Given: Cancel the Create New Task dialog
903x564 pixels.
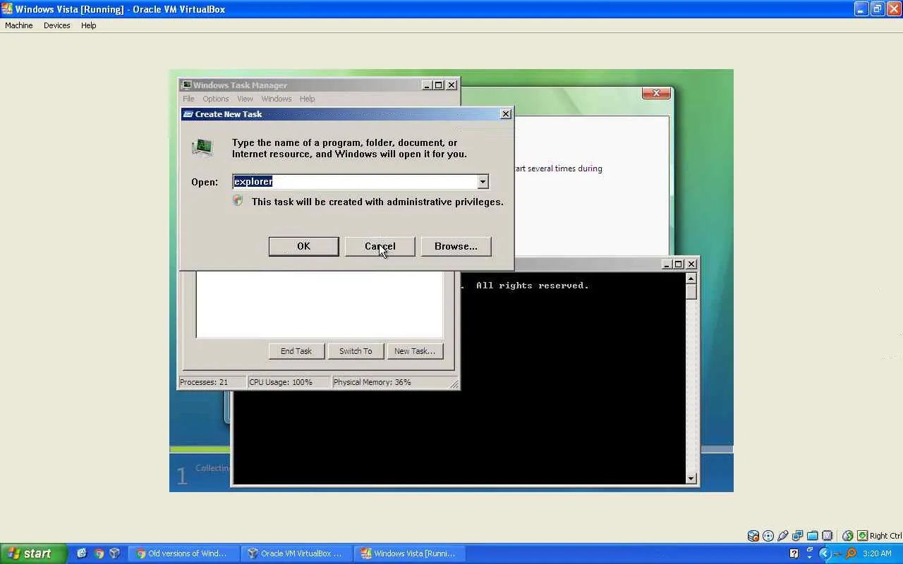Looking at the screenshot, I should [380, 246].
